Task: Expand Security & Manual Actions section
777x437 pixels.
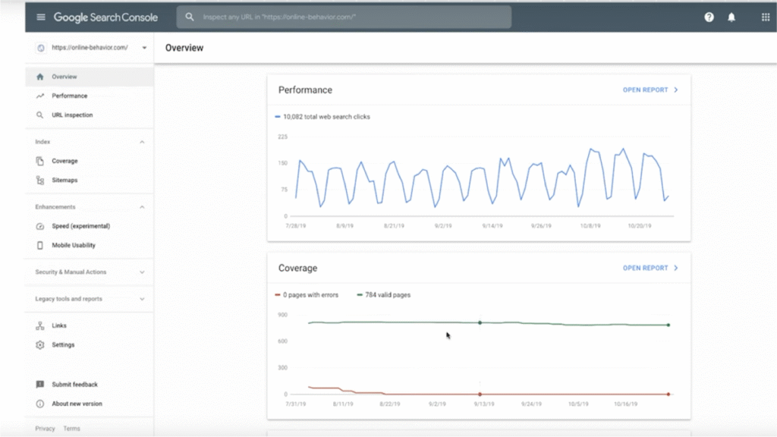Action: pos(142,272)
